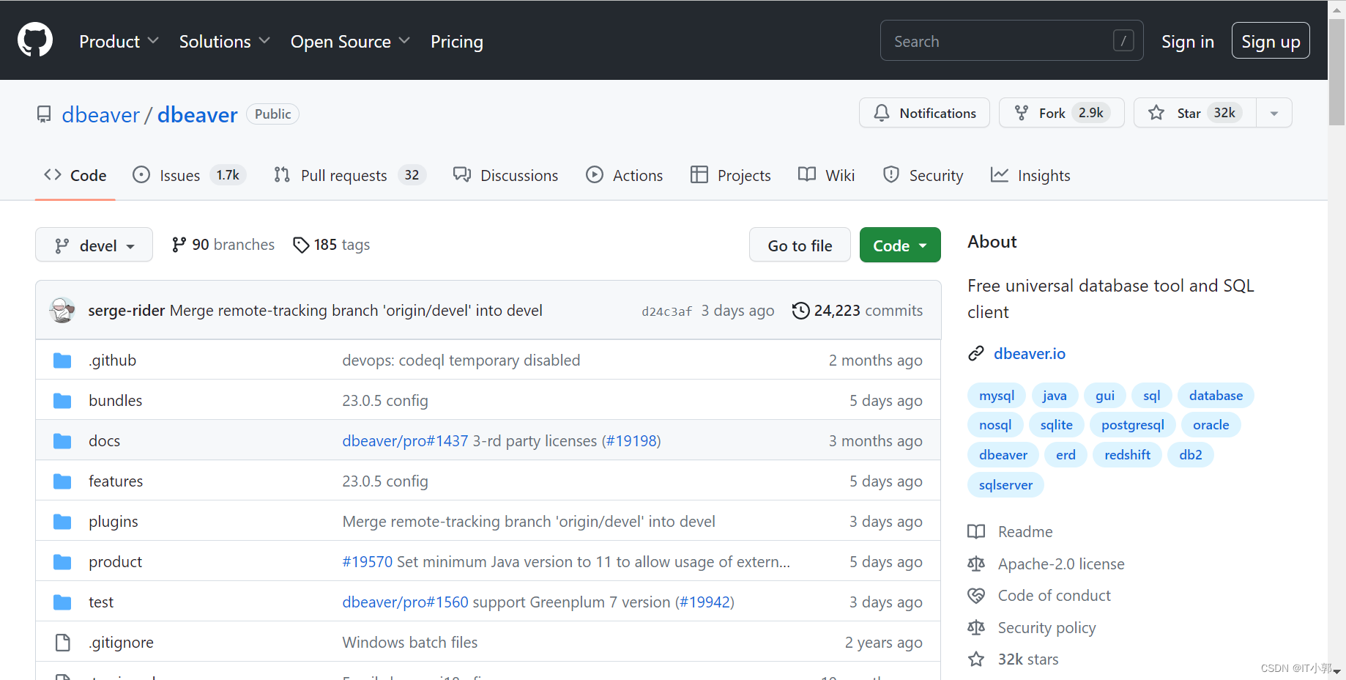Viewport: 1346px width, 680px height.
Task: Click the 'devops: codeql temporary disabled' message
Action: point(461,361)
